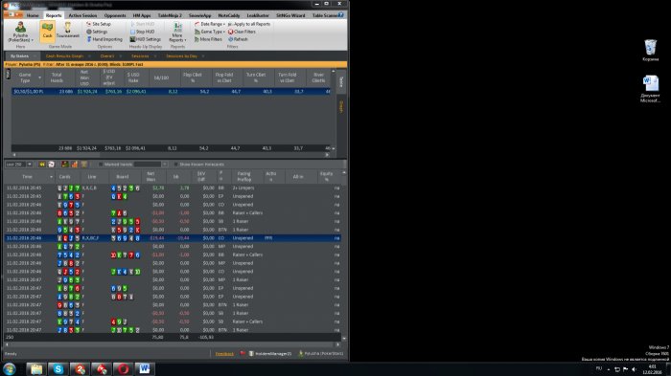Click the Feedback link in status bar
The image size is (671, 376).
(x=224, y=354)
